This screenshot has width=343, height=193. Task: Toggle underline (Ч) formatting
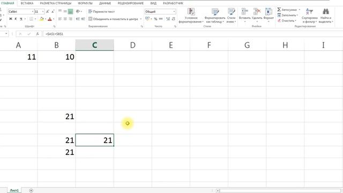21,19
